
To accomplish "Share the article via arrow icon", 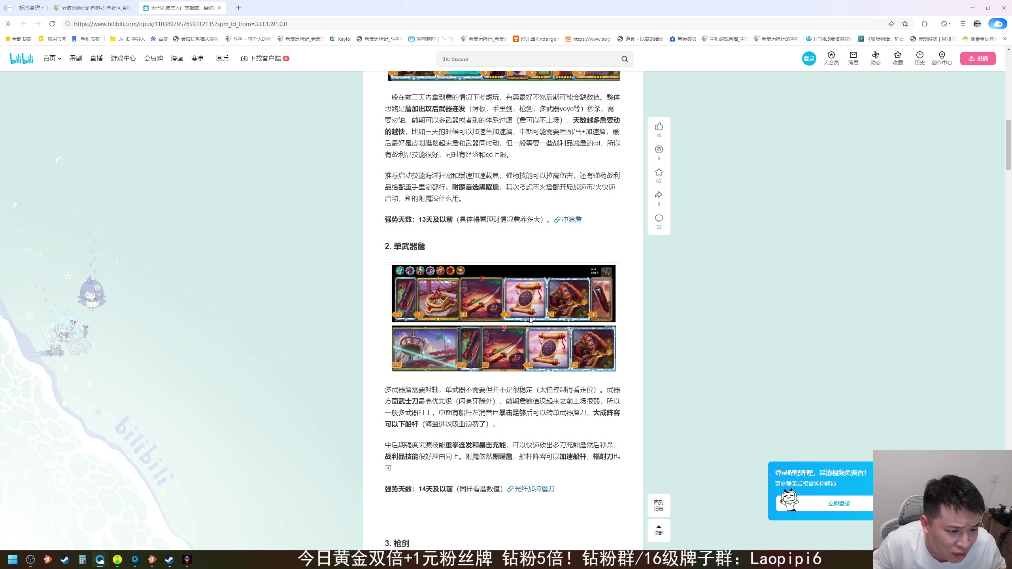I will click(x=659, y=195).
